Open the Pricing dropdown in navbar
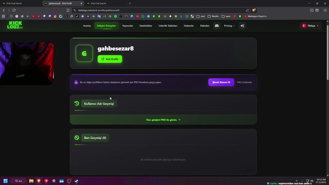329x185 pixels. coord(229,26)
